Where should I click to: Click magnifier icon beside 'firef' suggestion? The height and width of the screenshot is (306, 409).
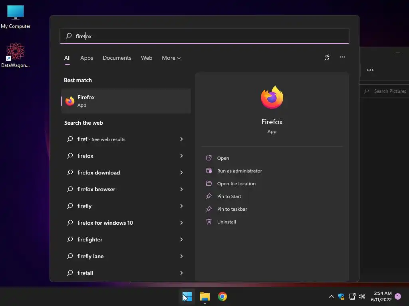tap(70, 139)
